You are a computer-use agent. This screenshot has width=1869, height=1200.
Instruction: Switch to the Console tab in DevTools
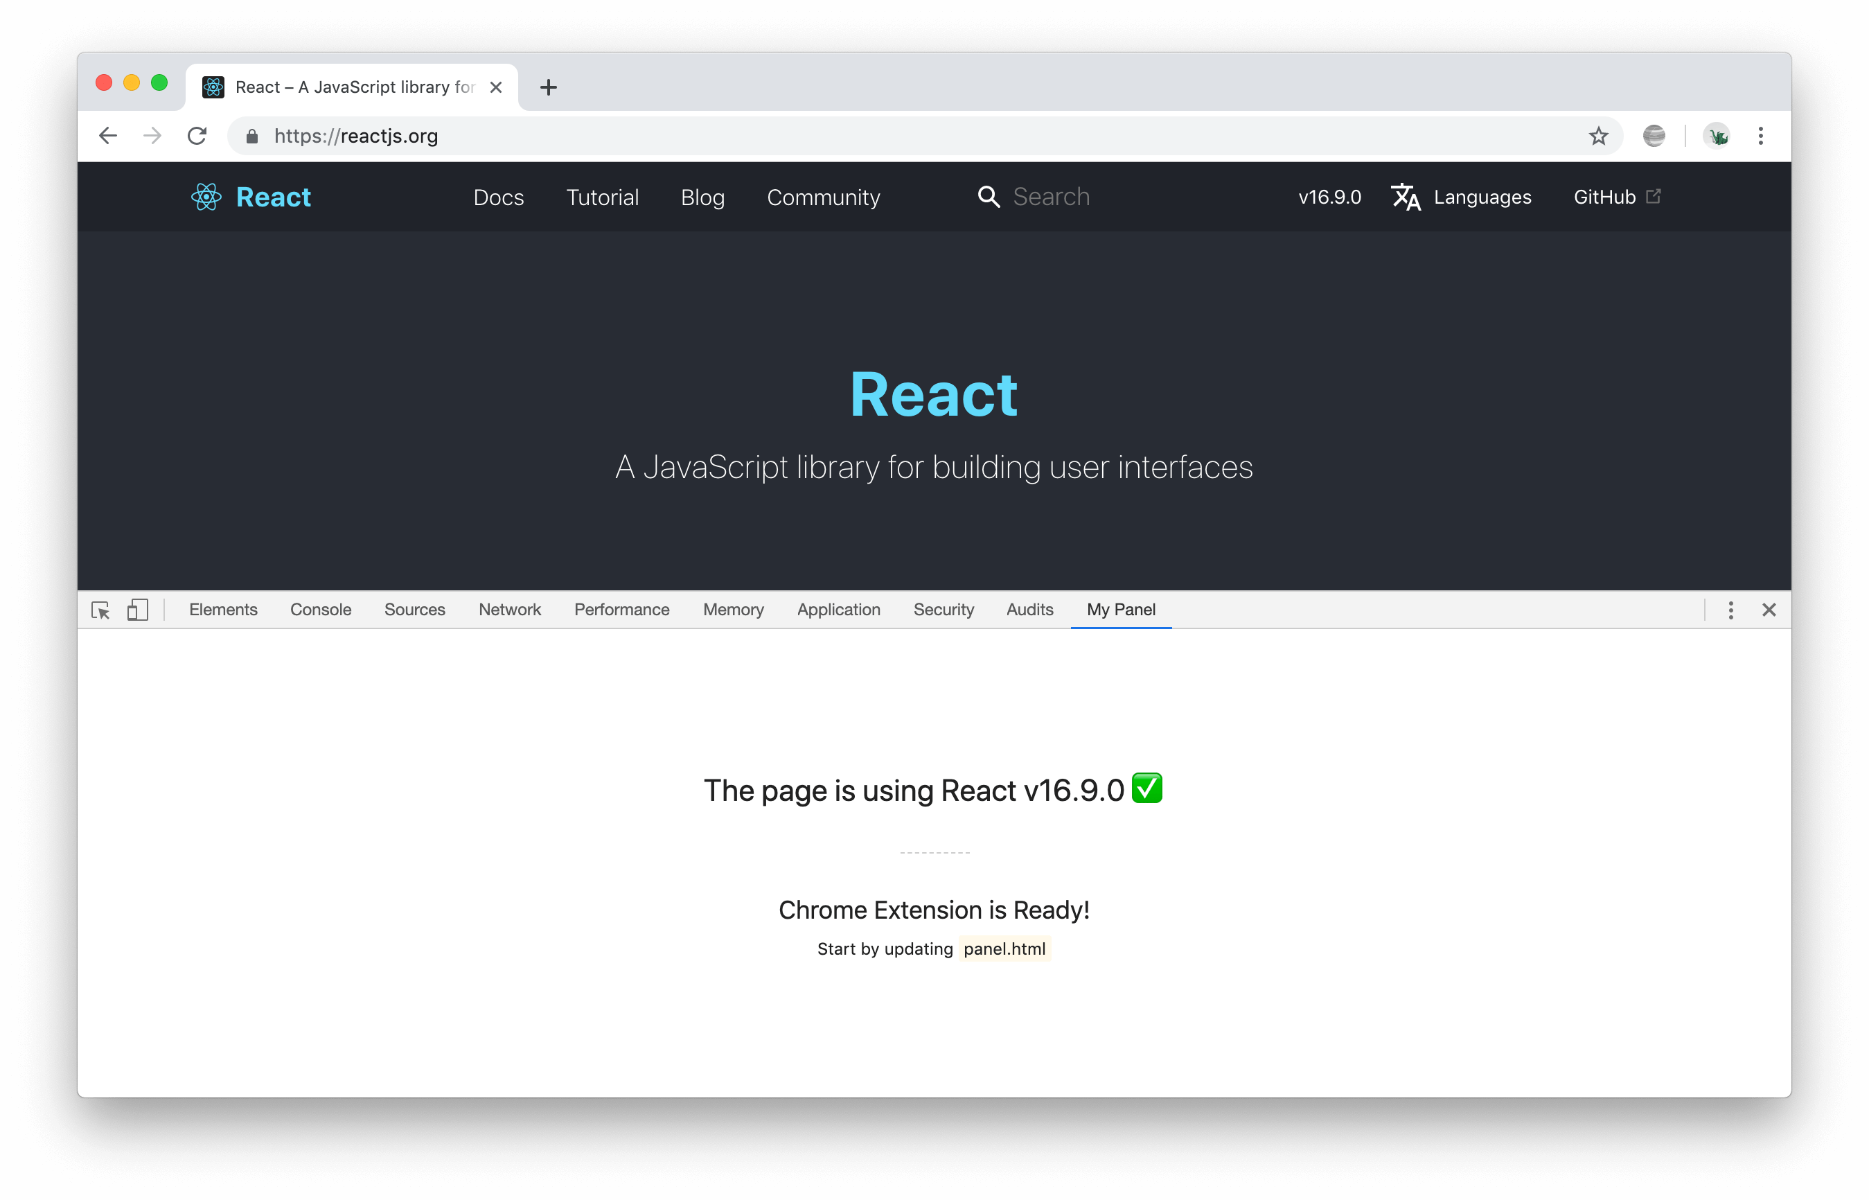click(319, 609)
